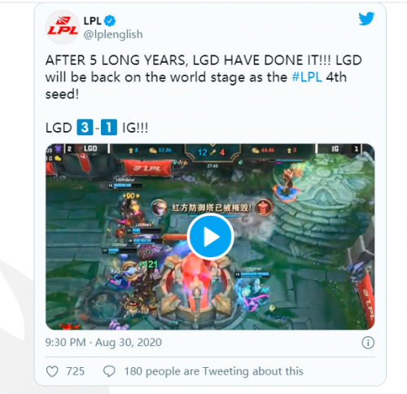This screenshot has height=394, width=407.
Task: Open the LPL display name link
Action: click(x=92, y=21)
